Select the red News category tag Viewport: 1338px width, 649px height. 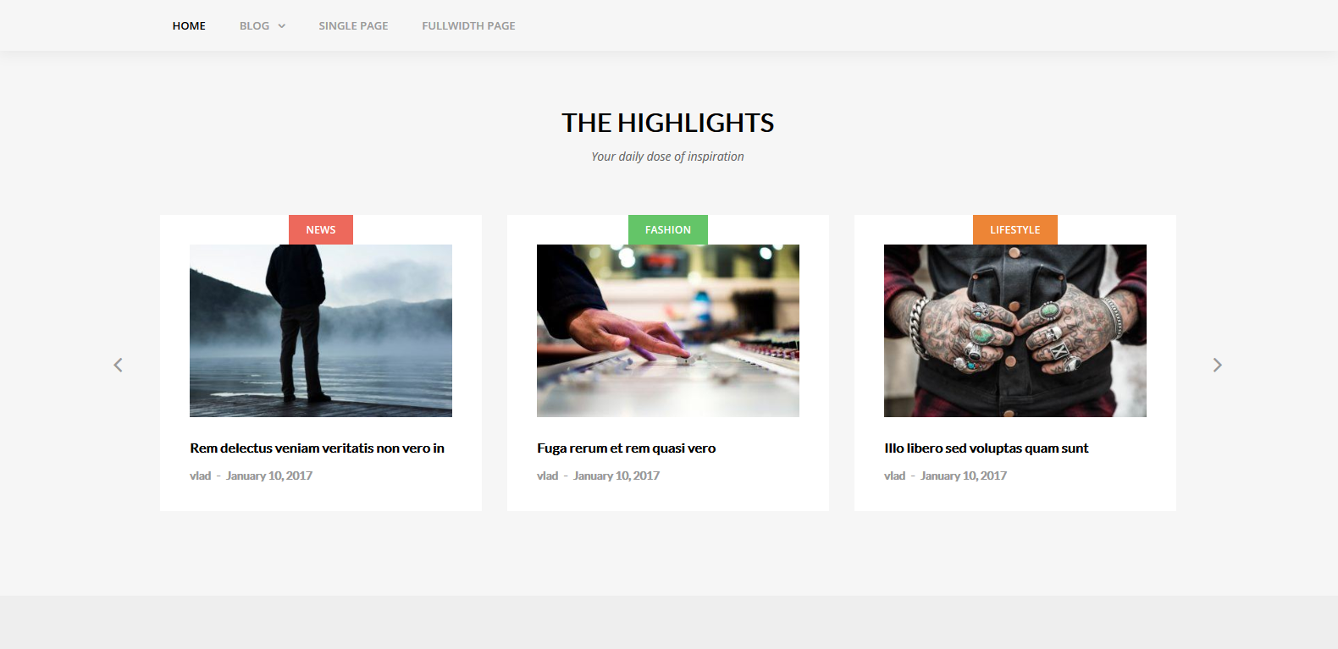point(321,229)
